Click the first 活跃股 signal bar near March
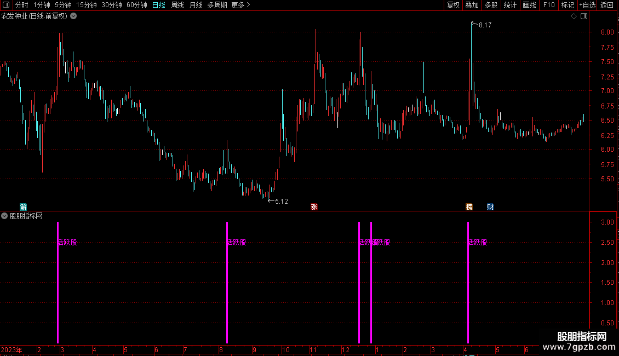619x356 pixels. click(58, 282)
